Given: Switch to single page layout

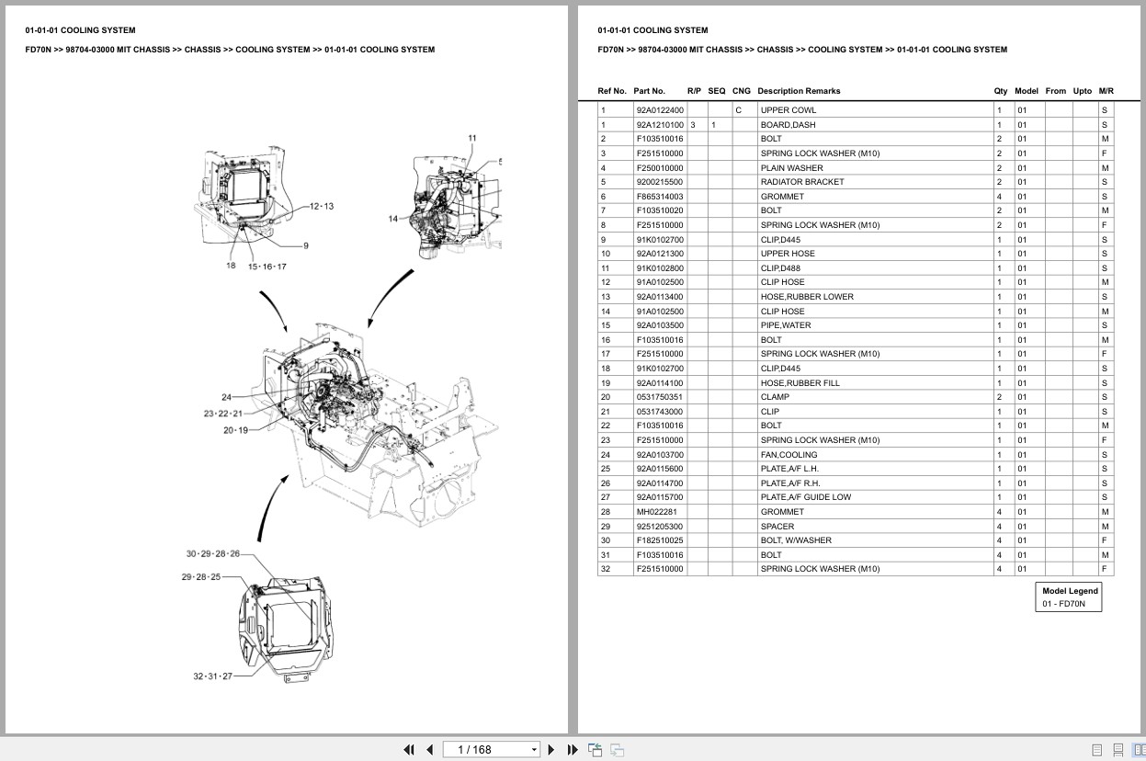Looking at the screenshot, I should (x=1097, y=750).
